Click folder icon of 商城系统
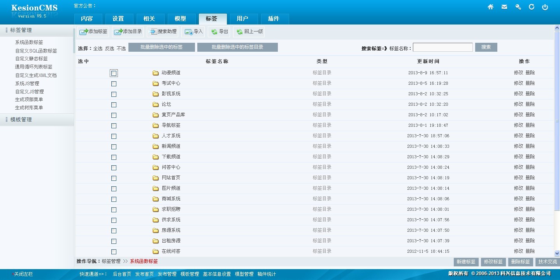The image size is (560, 280). coord(156,199)
